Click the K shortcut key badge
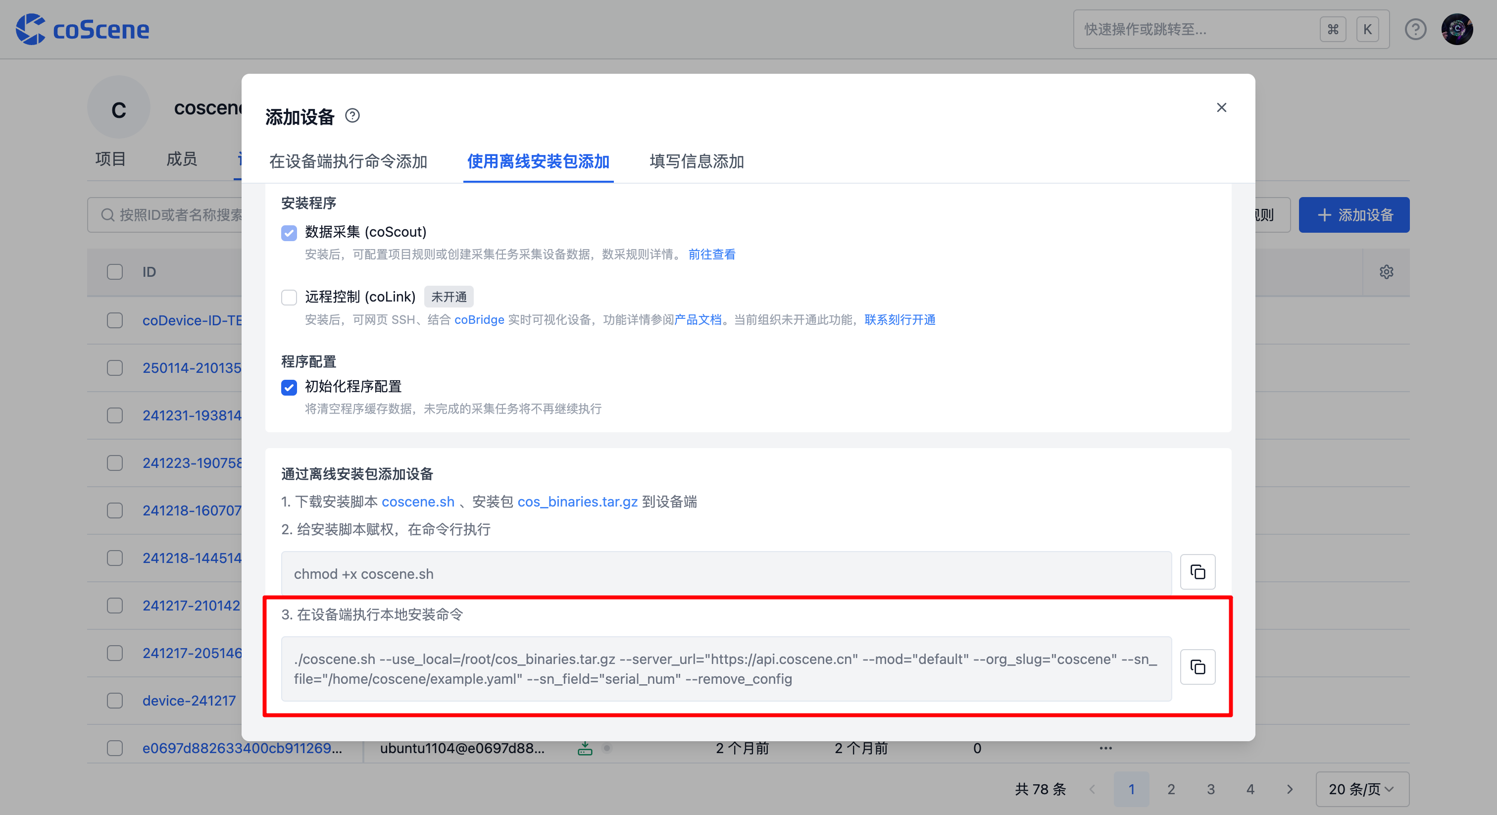The height and width of the screenshot is (815, 1497). click(x=1367, y=29)
